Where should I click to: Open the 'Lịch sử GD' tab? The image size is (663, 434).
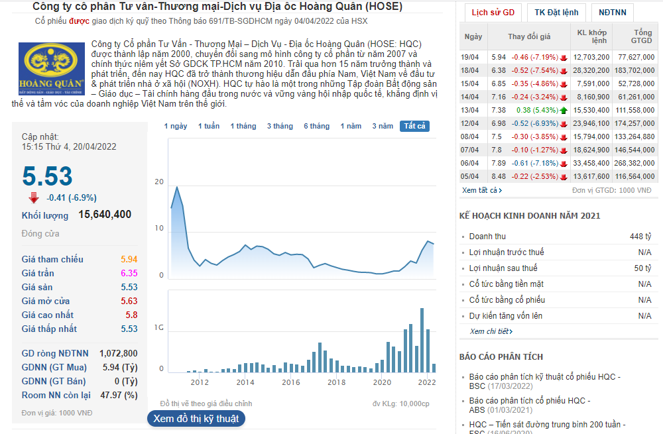pyautogui.click(x=493, y=13)
